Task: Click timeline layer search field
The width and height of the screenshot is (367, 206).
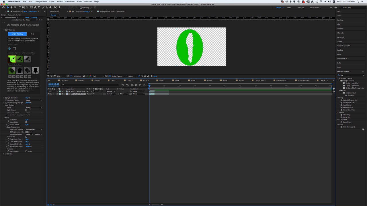Action: pyautogui.click(x=90, y=85)
